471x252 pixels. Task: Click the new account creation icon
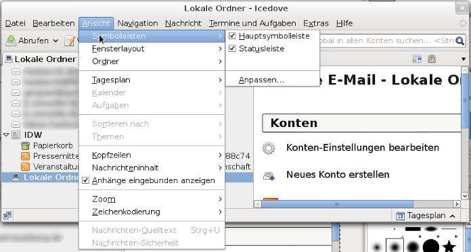coord(269,175)
